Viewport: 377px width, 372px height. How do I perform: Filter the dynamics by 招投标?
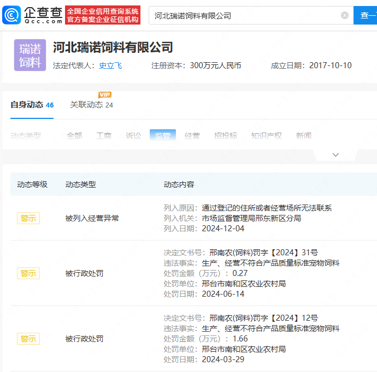(226, 136)
